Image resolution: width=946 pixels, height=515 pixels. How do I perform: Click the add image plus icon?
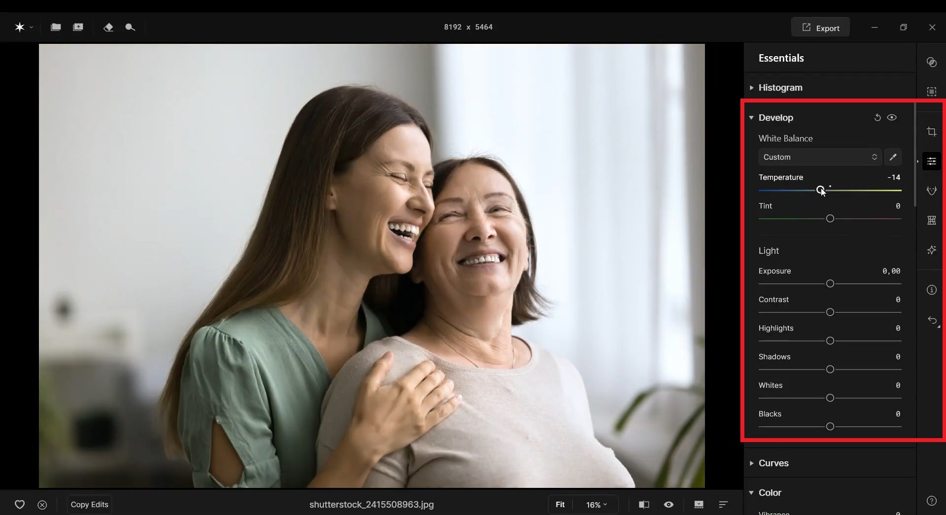pyautogui.click(x=78, y=27)
